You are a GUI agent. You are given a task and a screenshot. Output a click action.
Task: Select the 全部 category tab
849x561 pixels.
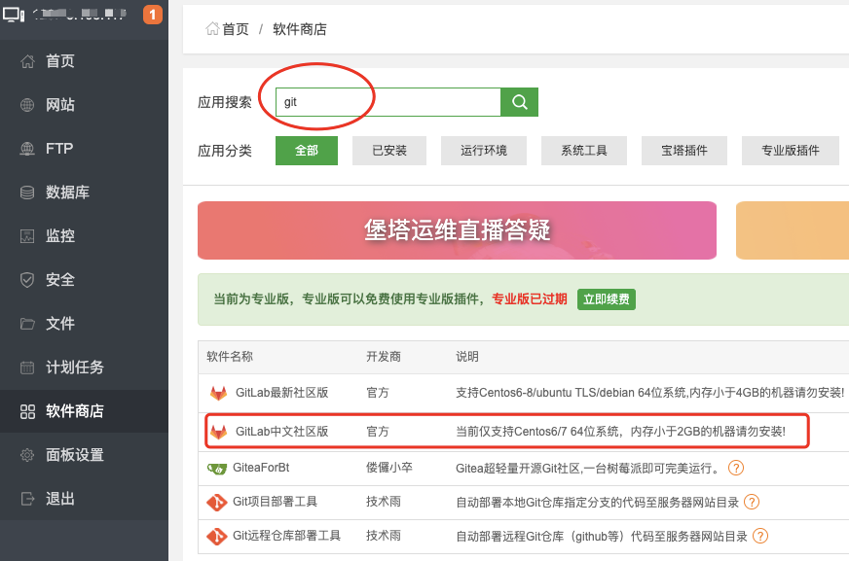[x=307, y=151]
